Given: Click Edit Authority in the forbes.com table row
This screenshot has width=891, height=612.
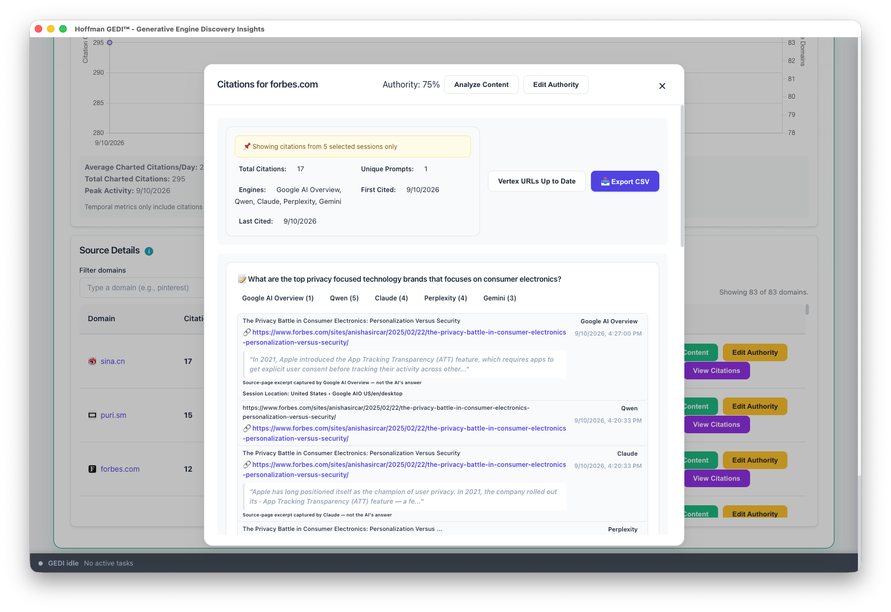Looking at the screenshot, I should click(x=755, y=460).
